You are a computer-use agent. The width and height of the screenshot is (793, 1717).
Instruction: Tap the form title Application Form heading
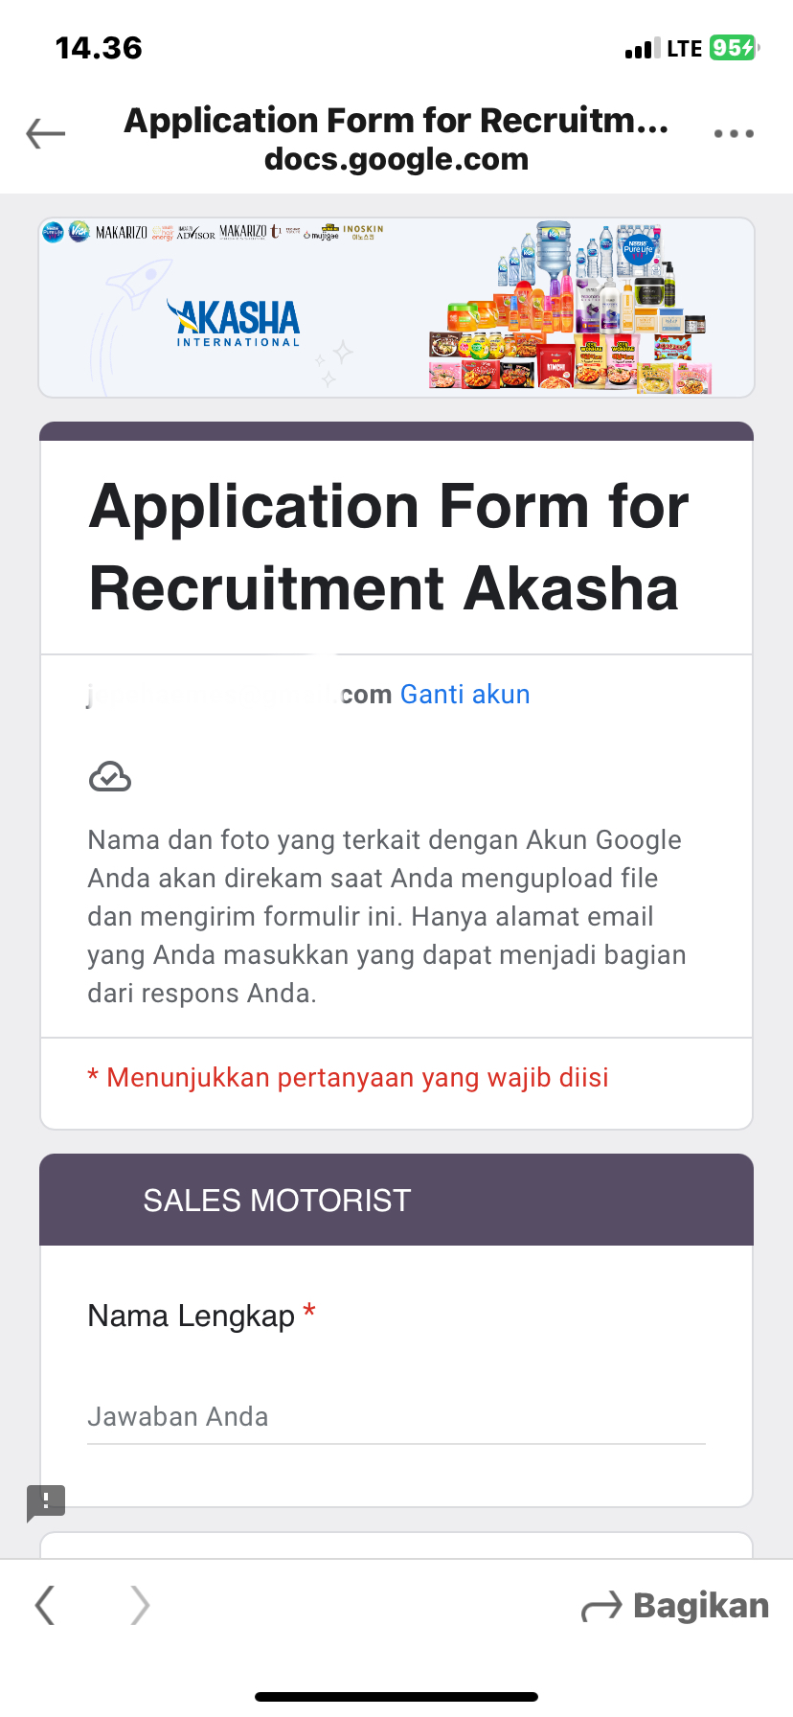[x=389, y=546]
